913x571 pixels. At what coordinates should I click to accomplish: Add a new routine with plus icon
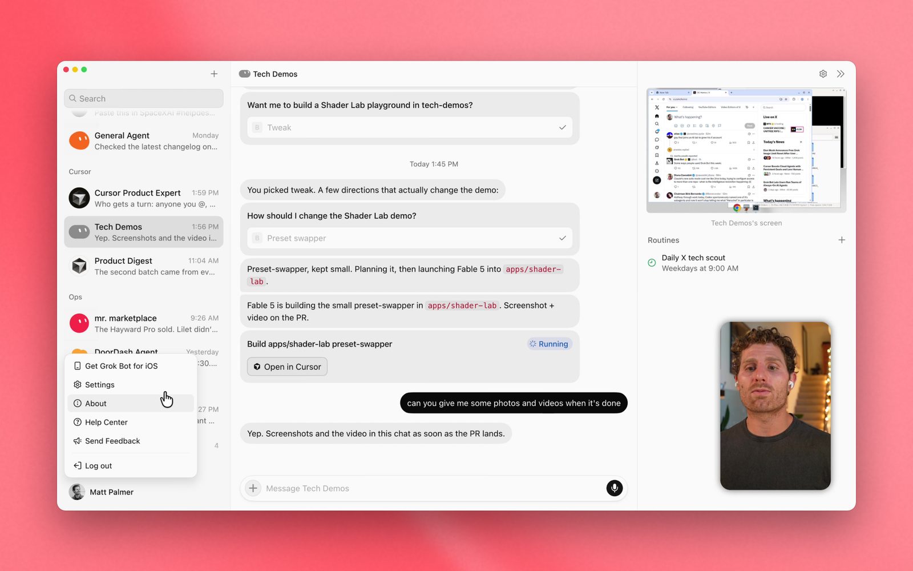(842, 240)
